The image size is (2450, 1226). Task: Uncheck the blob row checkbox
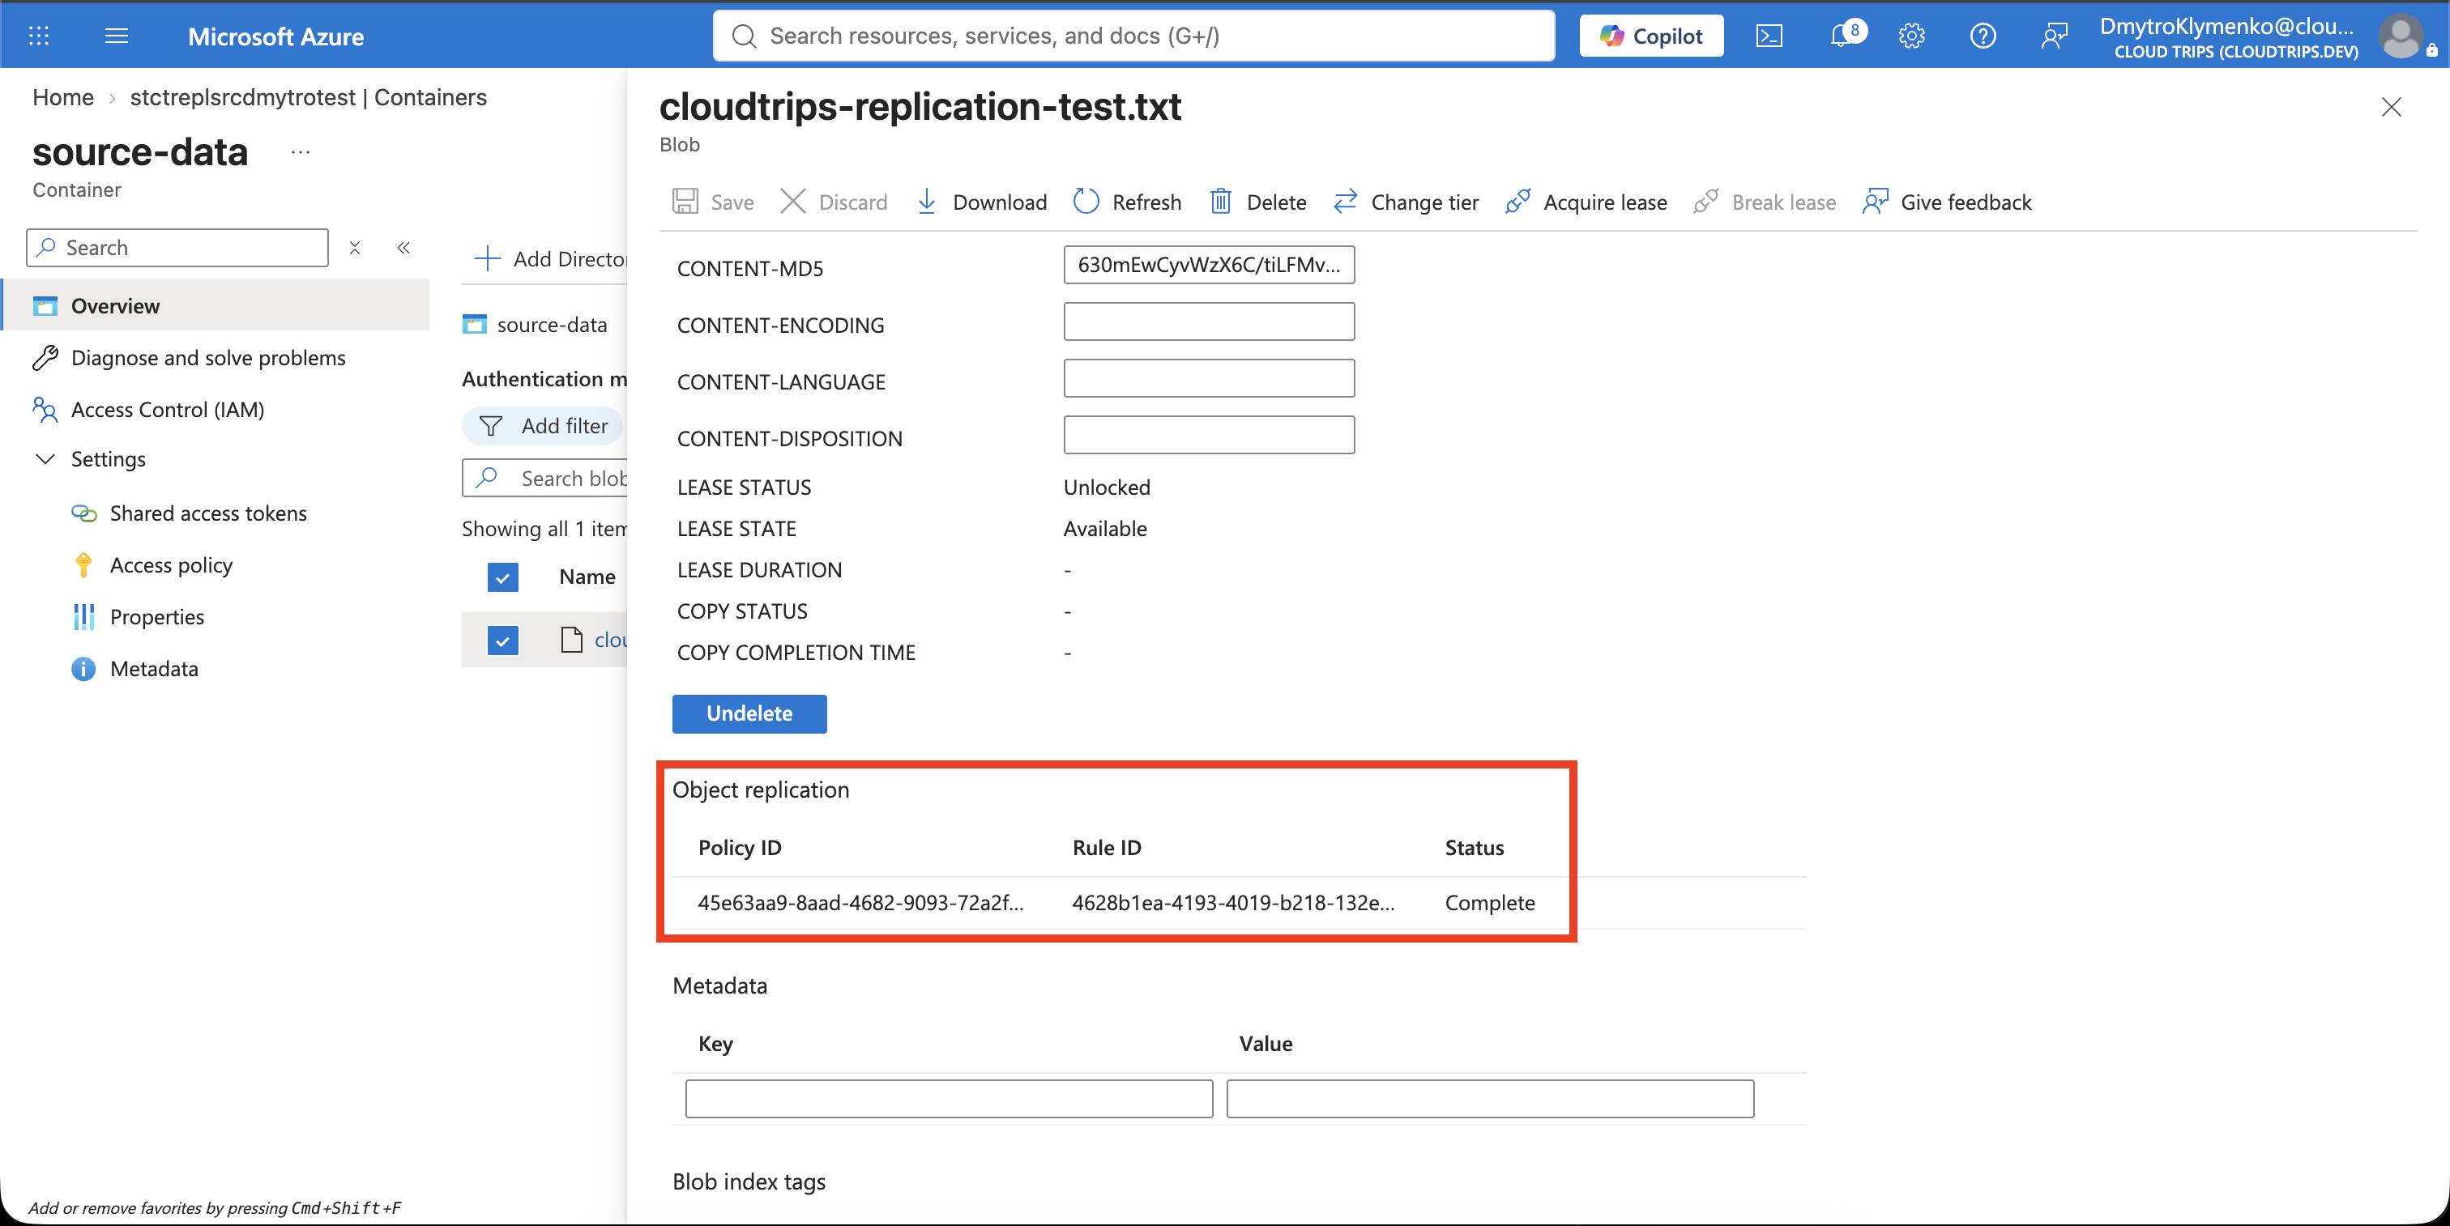[x=502, y=641]
